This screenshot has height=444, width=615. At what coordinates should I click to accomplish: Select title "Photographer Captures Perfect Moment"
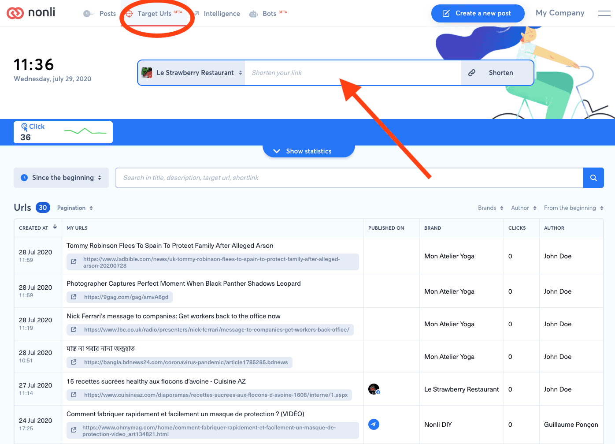[x=184, y=284]
